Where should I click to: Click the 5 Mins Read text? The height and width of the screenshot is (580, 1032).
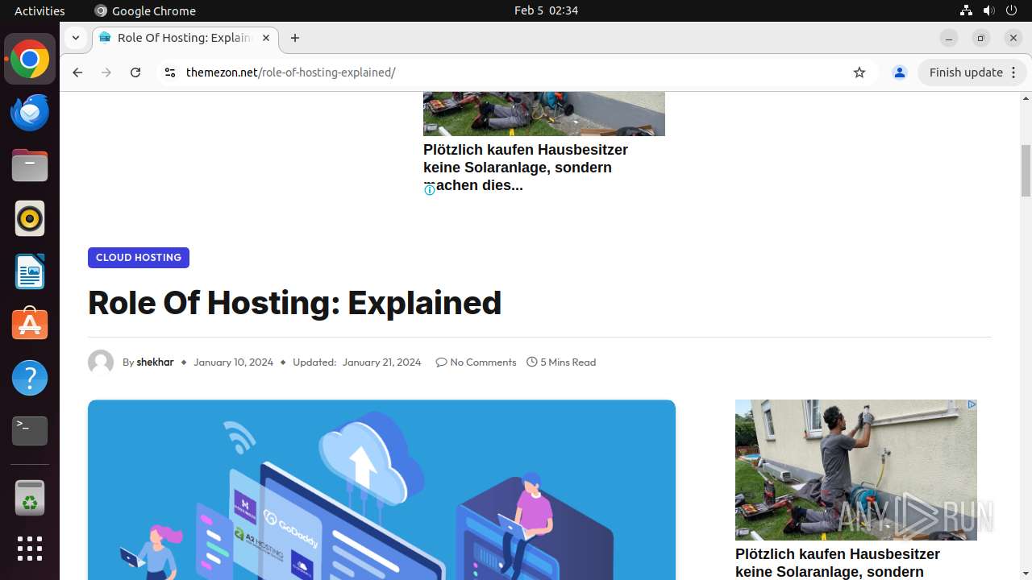[568, 362]
